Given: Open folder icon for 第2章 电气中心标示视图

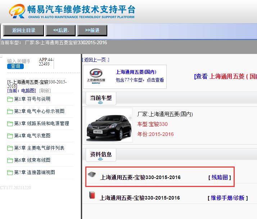Looking at the screenshot, I should point(10,111).
